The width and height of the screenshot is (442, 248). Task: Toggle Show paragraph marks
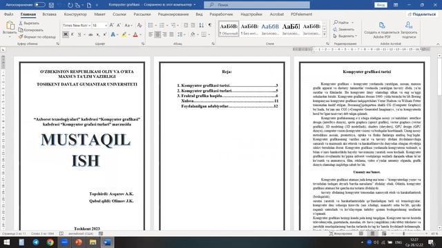click(x=210, y=25)
